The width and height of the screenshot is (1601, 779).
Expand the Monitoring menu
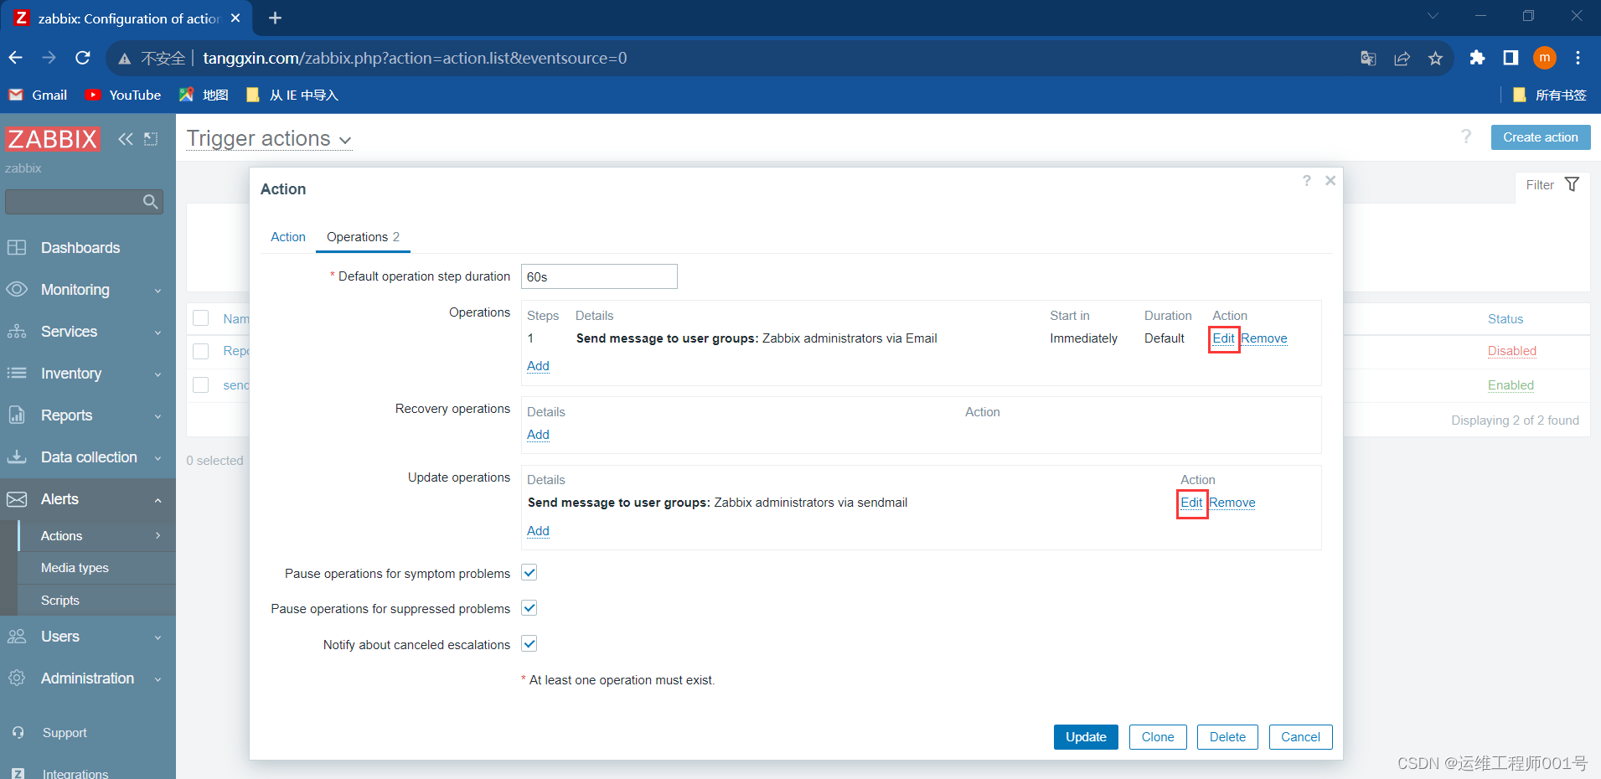(x=158, y=291)
